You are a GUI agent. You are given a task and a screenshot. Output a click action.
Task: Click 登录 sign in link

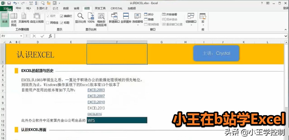(x=286, y=8)
